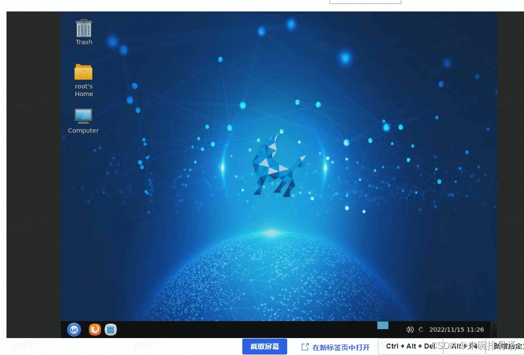Screen dimensions: 524x355
Task: Open the Trash desktop icon
Action: pos(84,32)
